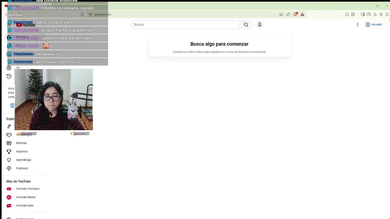Click the bookmark icon in address bar
390x219 pixels.
tap(82, 14)
